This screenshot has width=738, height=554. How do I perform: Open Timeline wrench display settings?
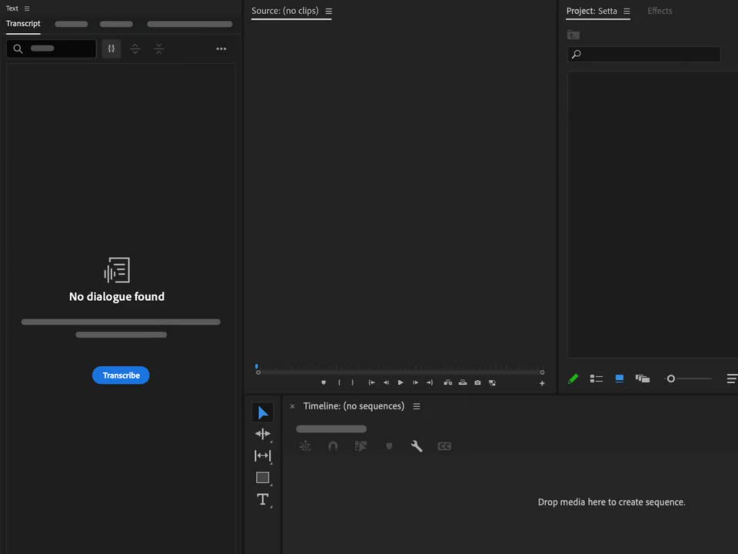pyautogui.click(x=416, y=446)
